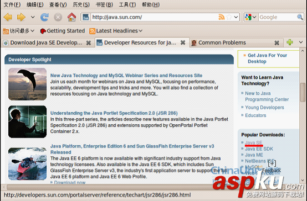Screen dimensions: 307x201
Task: Open the MySQL Webinar Series article link
Action: 126,76
